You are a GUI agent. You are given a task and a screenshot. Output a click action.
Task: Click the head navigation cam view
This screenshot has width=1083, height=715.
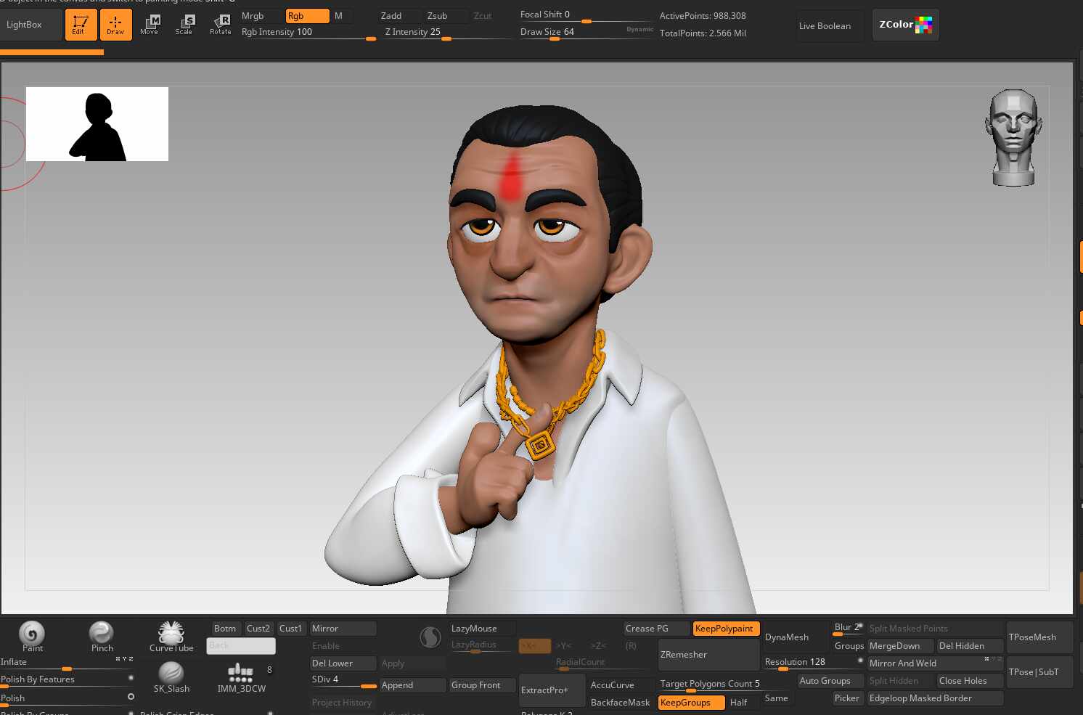(x=1013, y=138)
